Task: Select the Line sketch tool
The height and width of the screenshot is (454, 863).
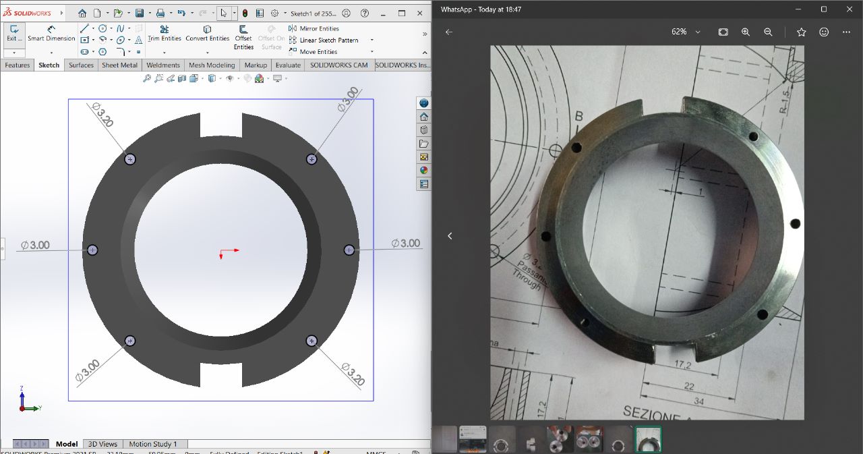Action: click(84, 28)
